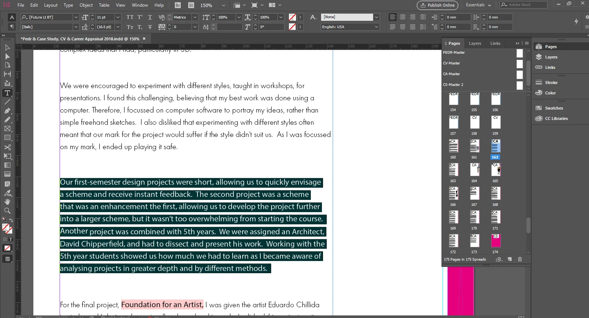Open the English: USA language dropdown
Viewport: 589px width, 318px height.
point(376,27)
